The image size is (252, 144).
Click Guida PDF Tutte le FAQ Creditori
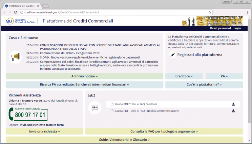tap(136, 104)
